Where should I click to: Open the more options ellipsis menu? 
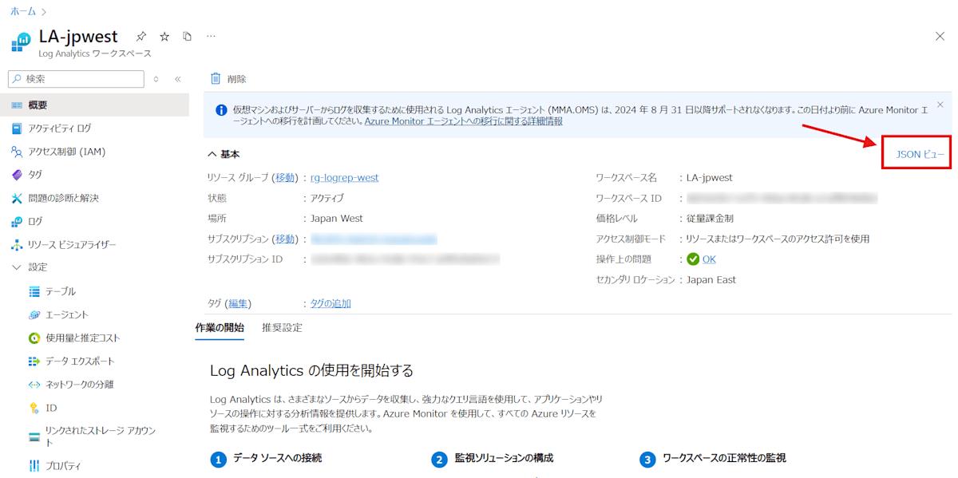pyautogui.click(x=211, y=37)
